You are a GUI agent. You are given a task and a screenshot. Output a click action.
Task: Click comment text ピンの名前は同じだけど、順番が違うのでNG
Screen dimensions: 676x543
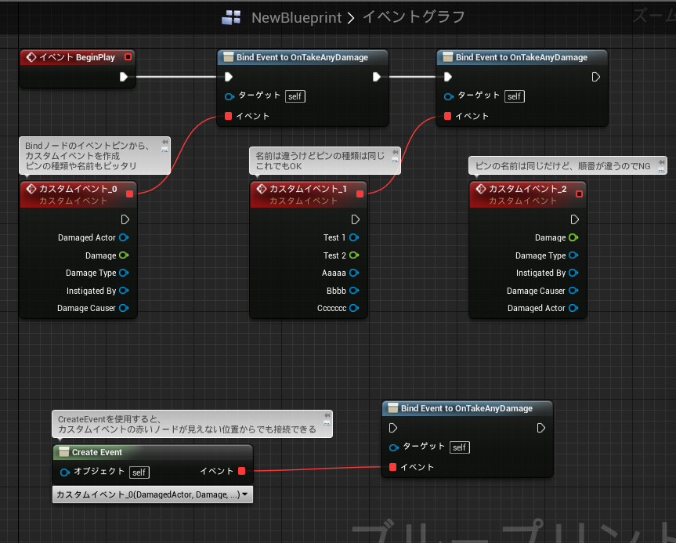(562, 166)
